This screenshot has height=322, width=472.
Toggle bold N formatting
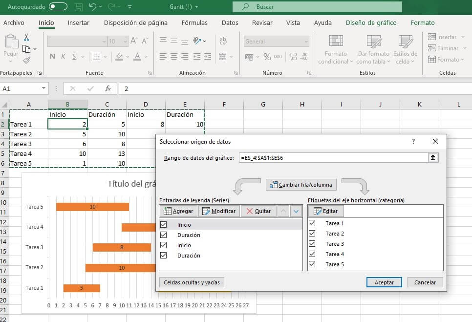pyautogui.click(x=52, y=56)
